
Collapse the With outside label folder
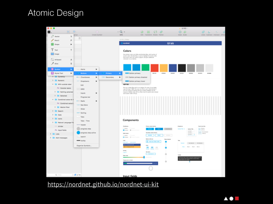click(x=53, y=84)
